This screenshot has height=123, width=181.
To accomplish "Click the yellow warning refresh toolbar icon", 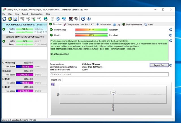I will click(10, 19).
